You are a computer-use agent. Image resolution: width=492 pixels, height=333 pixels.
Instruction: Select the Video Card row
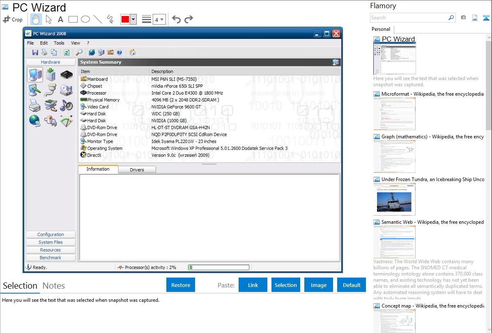(x=209, y=107)
